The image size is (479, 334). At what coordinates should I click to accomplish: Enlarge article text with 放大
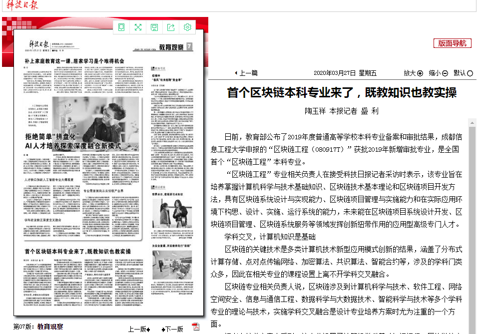click(414, 73)
